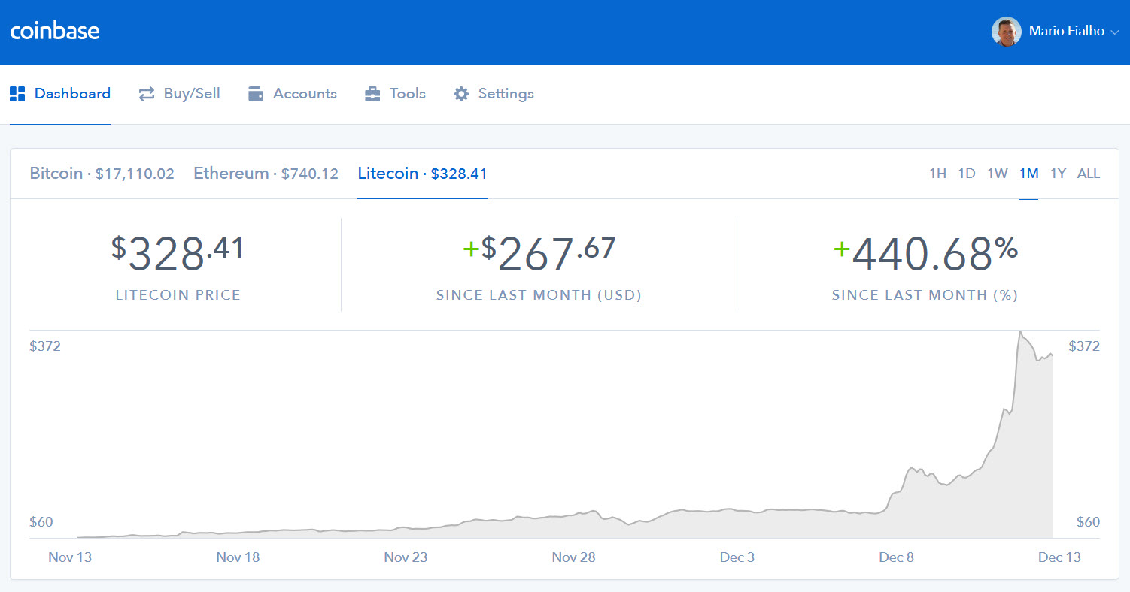Click the Nov 13 axis label
This screenshot has width=1130, height=592.
click(x=70, y=557)
